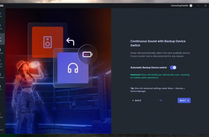Click the 'Automatic Backup Device switch' label
The image size is (209, 137).
point(148,68)
